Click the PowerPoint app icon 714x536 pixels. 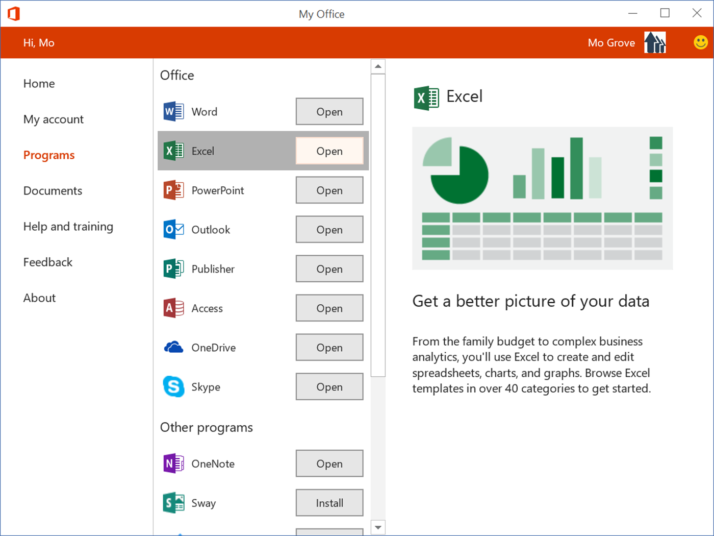[173, 190]
